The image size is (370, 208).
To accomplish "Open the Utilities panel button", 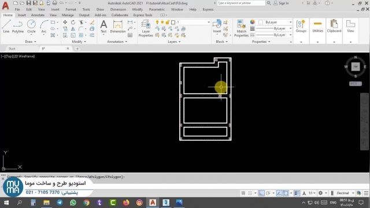I will coord(317,27).
